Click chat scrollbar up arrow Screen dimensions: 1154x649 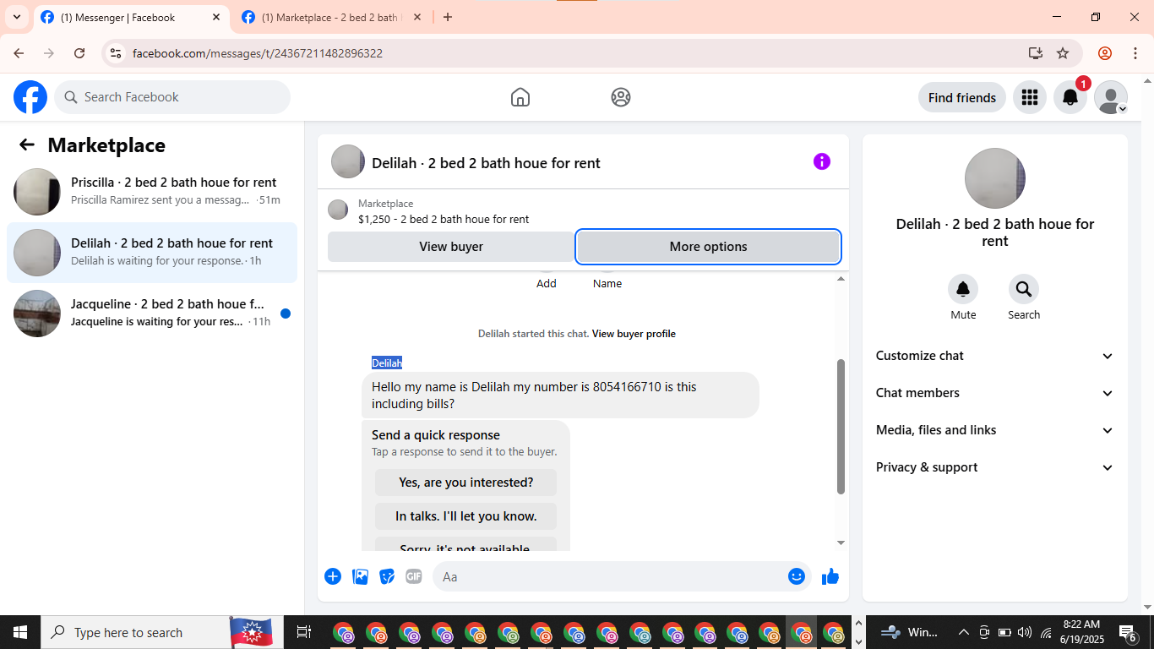click(841, 279)
